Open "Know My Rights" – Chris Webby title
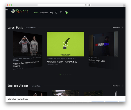Viewport: 131px width, 110px height. (62, 62)
